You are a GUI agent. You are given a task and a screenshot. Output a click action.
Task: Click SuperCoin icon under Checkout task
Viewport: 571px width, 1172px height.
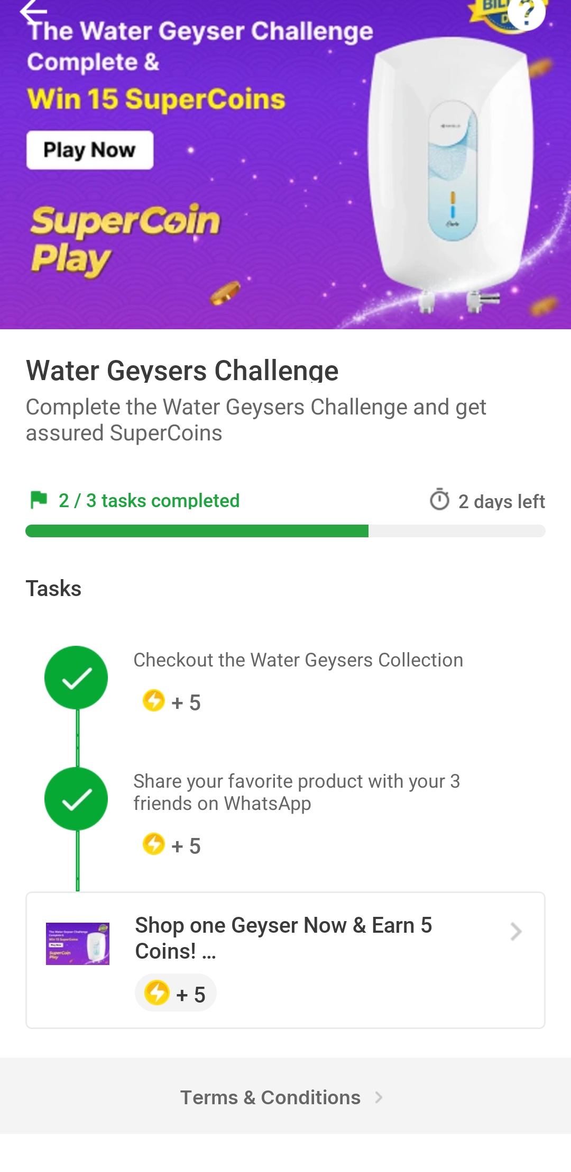click(154, 701)
